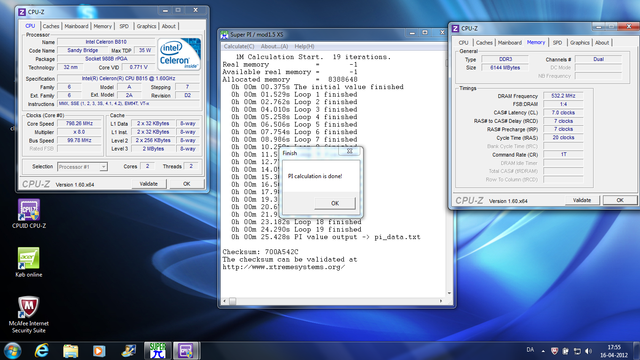The width and height of the screenshot is (640, 360).
Task: Click DRAM Frequency value '532.2 MHz'
Action: 563,96
